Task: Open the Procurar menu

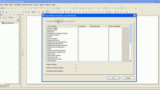Action: 36,5
